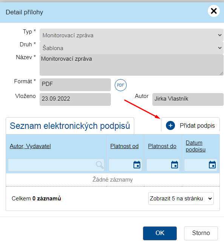Click the Autor field showing Jirka Vlastník

coord(188,99)
